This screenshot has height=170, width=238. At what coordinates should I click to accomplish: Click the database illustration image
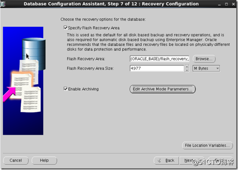[24, 81]
